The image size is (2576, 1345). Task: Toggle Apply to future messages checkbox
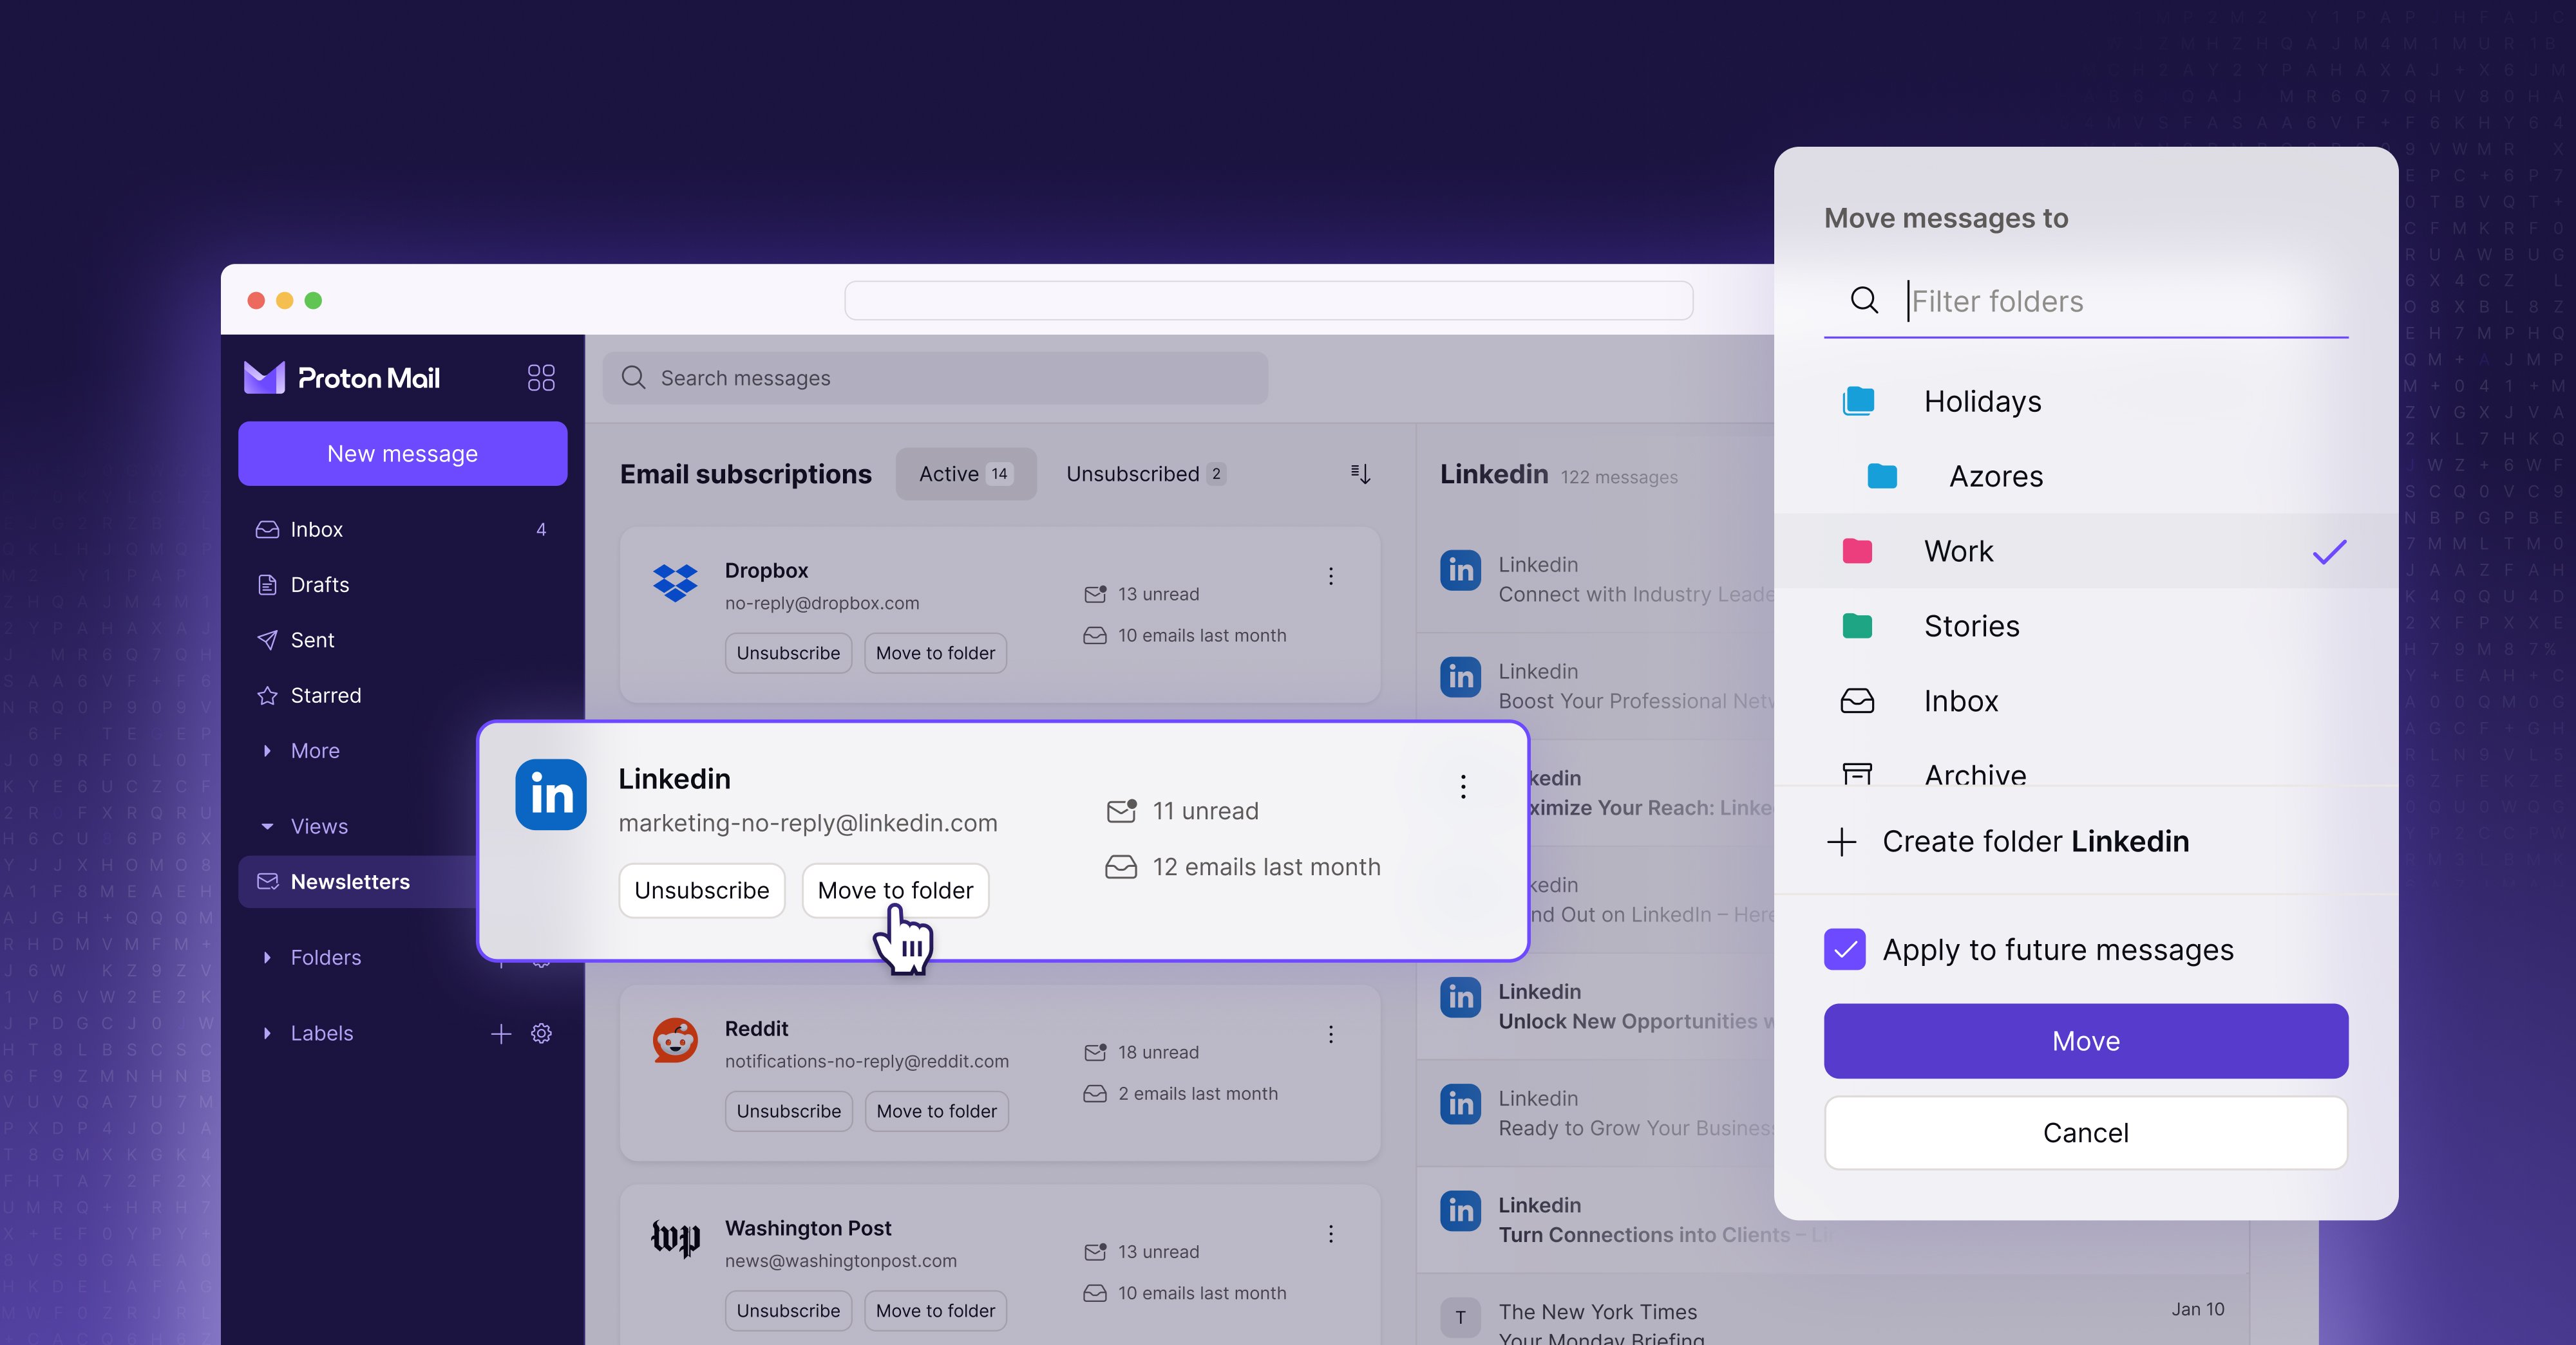[x=1845, y=949]
